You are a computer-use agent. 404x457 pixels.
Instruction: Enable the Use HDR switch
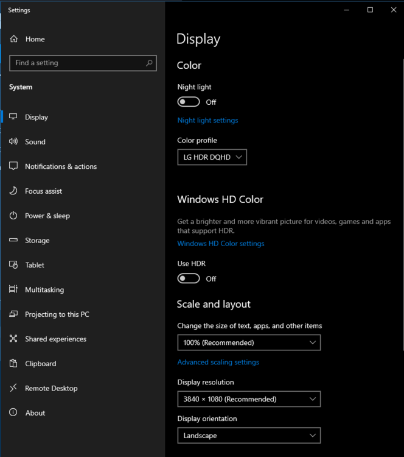[x=189, y=278]
